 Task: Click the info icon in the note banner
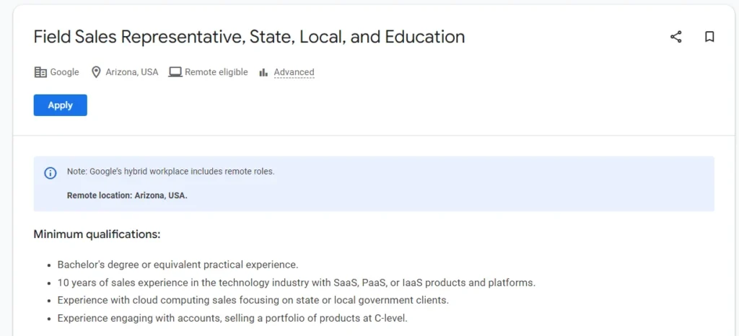[x=51, y=173]
